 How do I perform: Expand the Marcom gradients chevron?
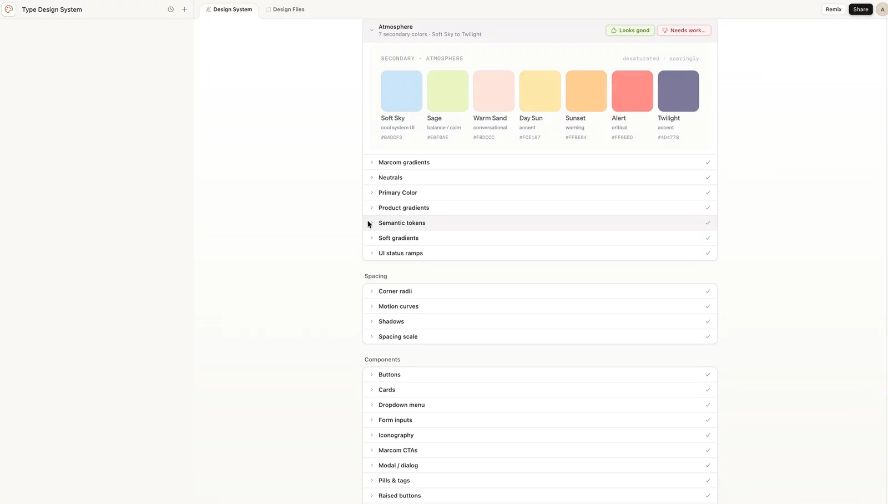pos(372,163)
